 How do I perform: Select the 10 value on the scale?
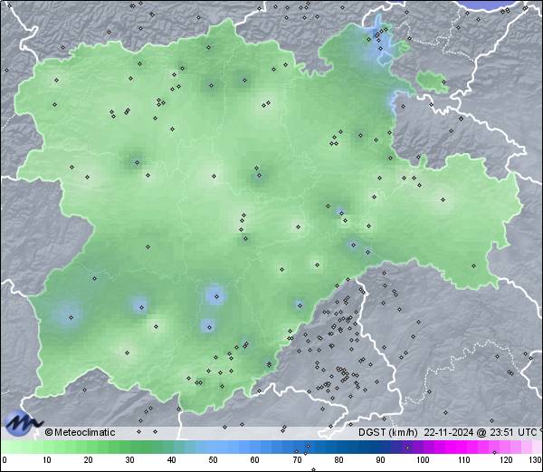47,460
